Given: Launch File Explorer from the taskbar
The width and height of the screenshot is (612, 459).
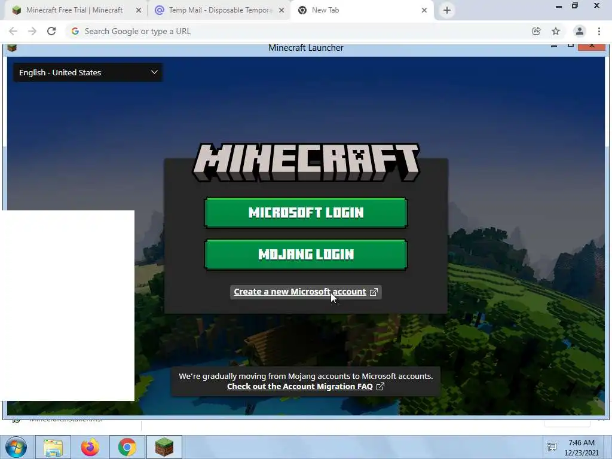Looking at the screenshot, I should [53, 447].
